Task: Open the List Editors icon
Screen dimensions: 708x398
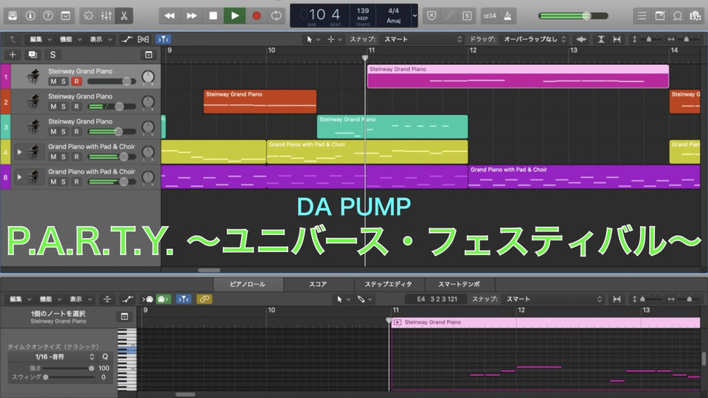Action: point(642,15)
